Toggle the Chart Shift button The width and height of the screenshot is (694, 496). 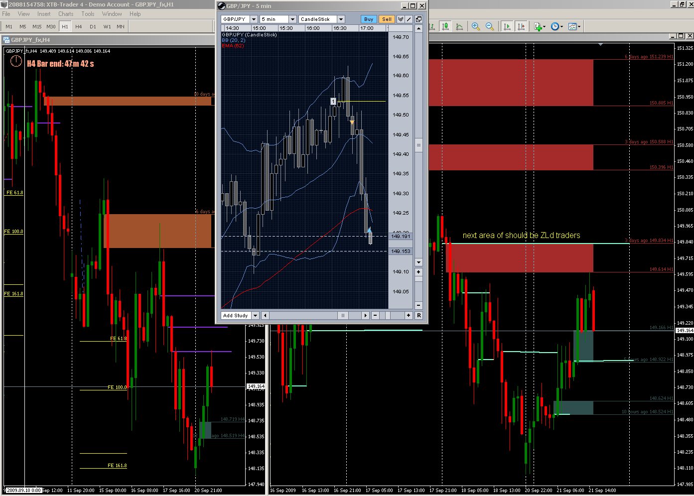click(x=521, y=26)
